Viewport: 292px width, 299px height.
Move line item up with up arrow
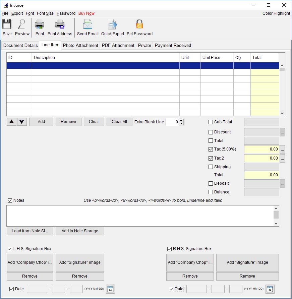[x=11, y=122]
